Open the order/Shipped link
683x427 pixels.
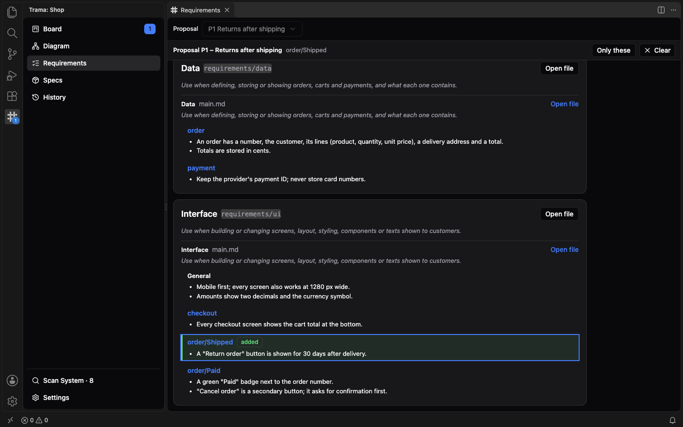(x=210, y=342)
